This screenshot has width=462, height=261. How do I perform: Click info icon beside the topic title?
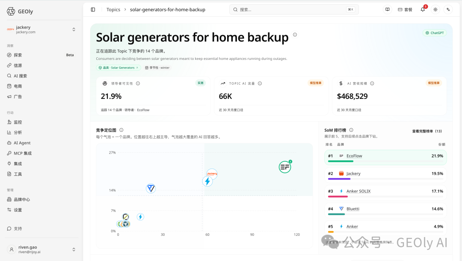[x=295, y=35]
